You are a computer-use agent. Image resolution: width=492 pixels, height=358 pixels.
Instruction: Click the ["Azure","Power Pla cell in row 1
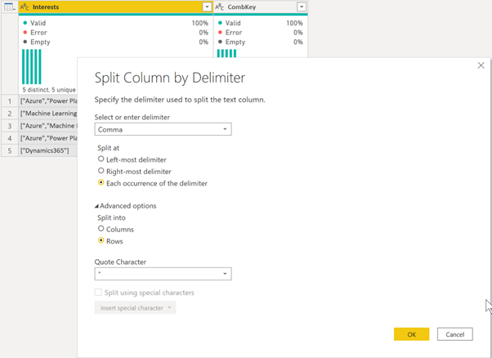pyautogui.click(x=48, y=101)
